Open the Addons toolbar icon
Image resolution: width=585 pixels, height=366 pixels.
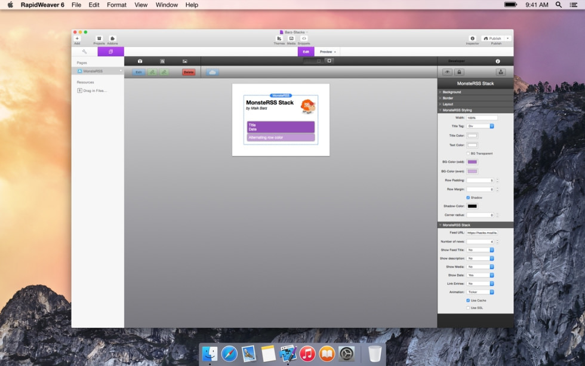pos(112,38)
